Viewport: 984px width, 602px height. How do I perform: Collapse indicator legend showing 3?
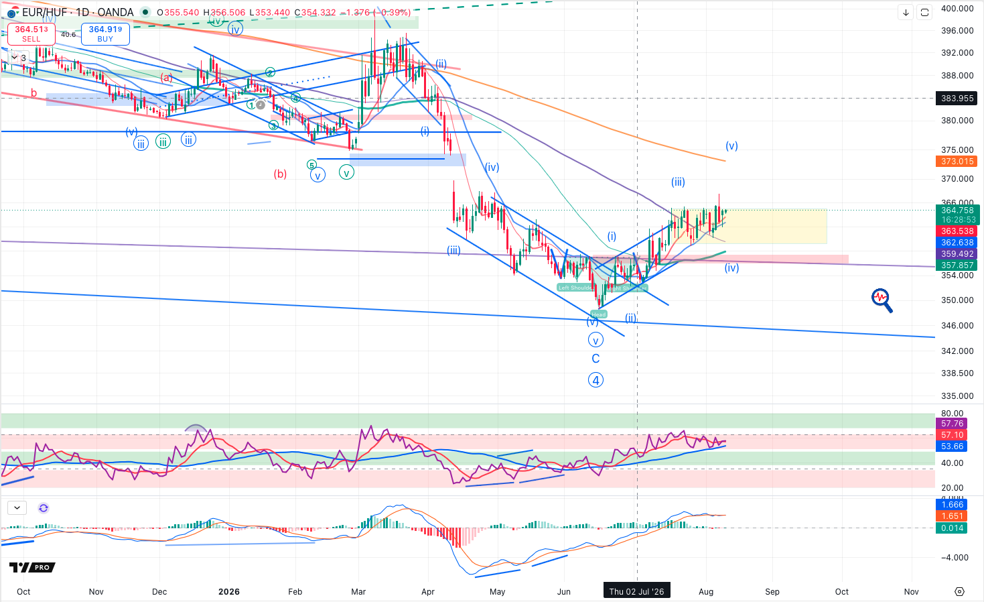(18, 58)
